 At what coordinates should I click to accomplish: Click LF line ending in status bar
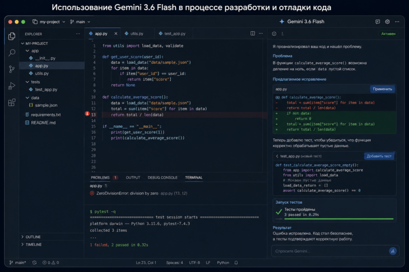tap(208, 263)
